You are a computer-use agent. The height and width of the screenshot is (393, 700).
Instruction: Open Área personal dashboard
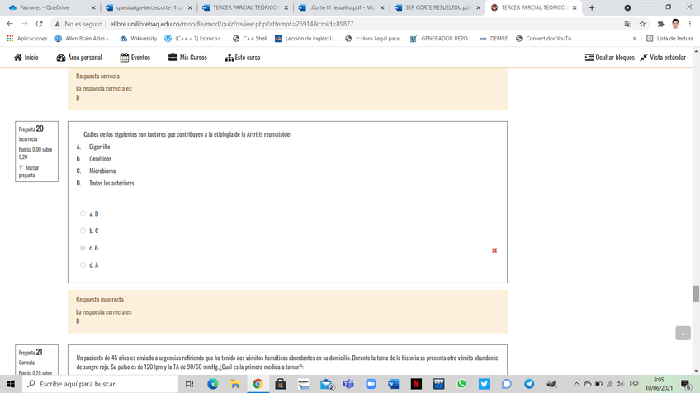point(79,58)
